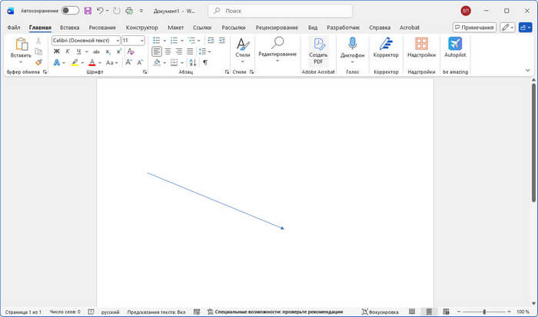Expand the Стили styles gallery
The height and width of the screenshot is (317, 538).
coord(242,48)
